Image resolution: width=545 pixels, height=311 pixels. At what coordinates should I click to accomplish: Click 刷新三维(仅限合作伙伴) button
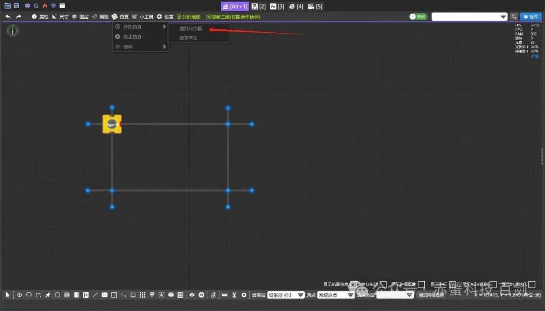click(x=233, y=17)
